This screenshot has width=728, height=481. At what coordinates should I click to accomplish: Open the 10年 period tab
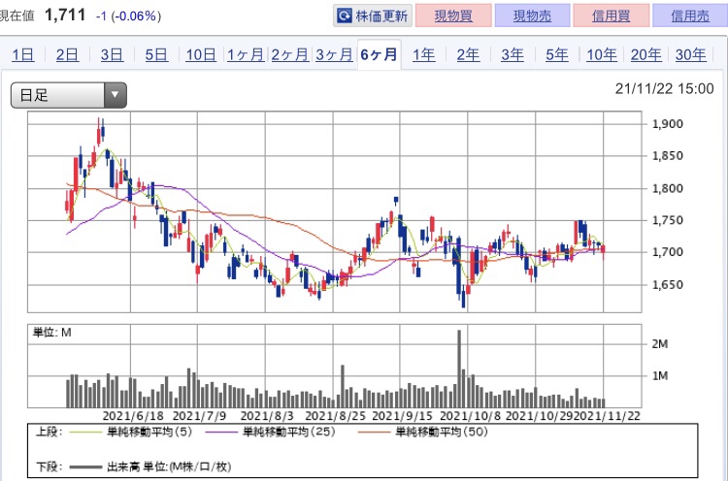pyautogui.click(x=601, y=54)
